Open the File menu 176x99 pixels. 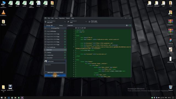[x=49, y=18]
